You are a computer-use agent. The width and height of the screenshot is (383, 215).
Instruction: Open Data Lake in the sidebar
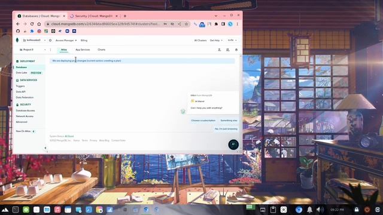(x=22, y=73)
